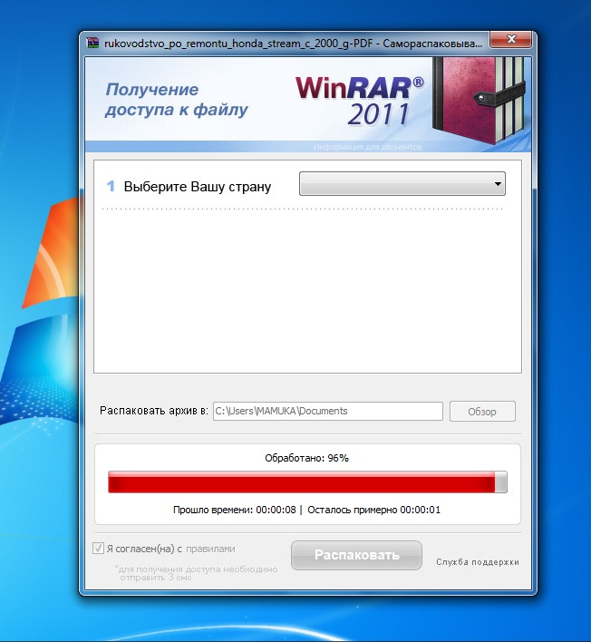Click the 'Получение доступа к файлу' heading
Image resolution: width=591 pixels, height=642 pixels.
coord(177,100)
